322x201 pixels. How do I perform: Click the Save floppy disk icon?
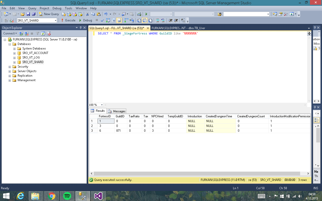(28, 14)
